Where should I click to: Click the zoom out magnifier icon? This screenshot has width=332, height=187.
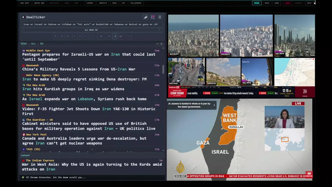[x=62, y=36]
